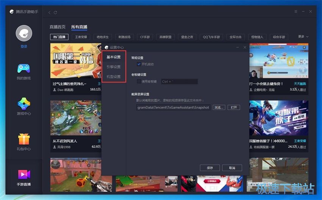The width and height of the screenshot is (322, 200).
Task: Click title 过气主播的垂死挣扎~
Action: point(69,84)
